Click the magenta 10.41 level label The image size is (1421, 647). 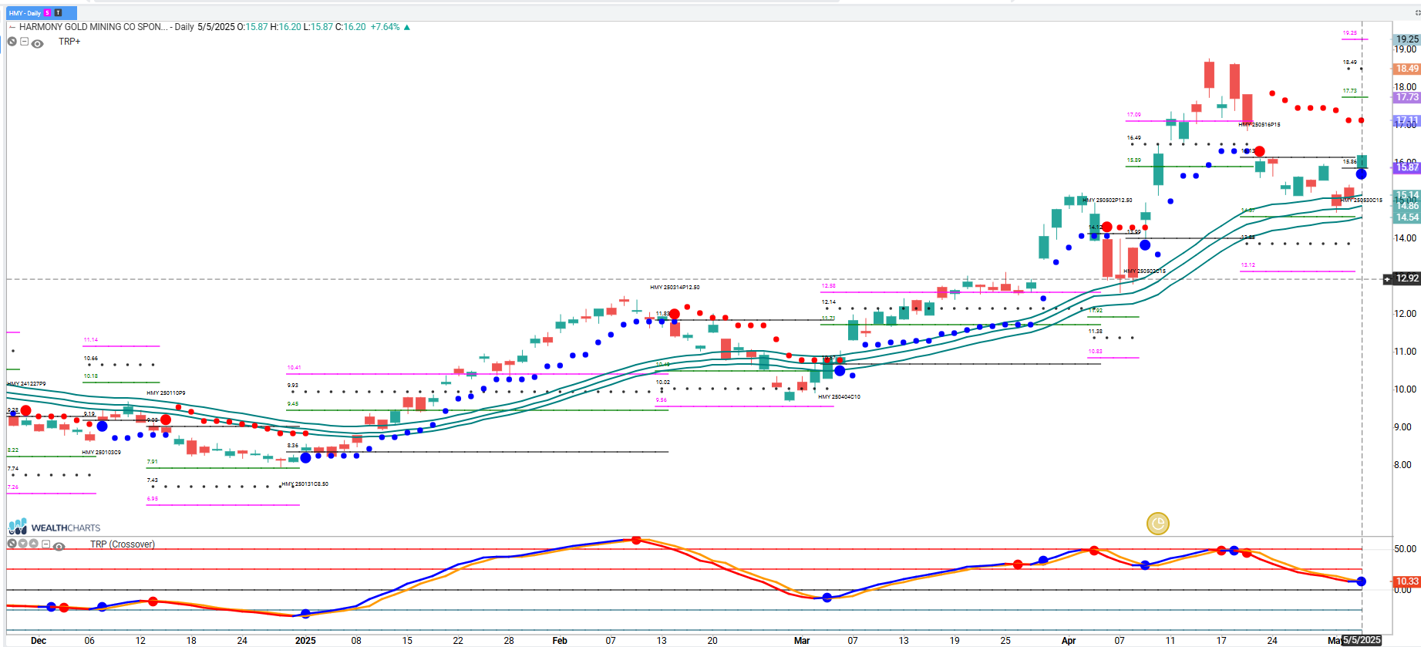click(294, 367)
